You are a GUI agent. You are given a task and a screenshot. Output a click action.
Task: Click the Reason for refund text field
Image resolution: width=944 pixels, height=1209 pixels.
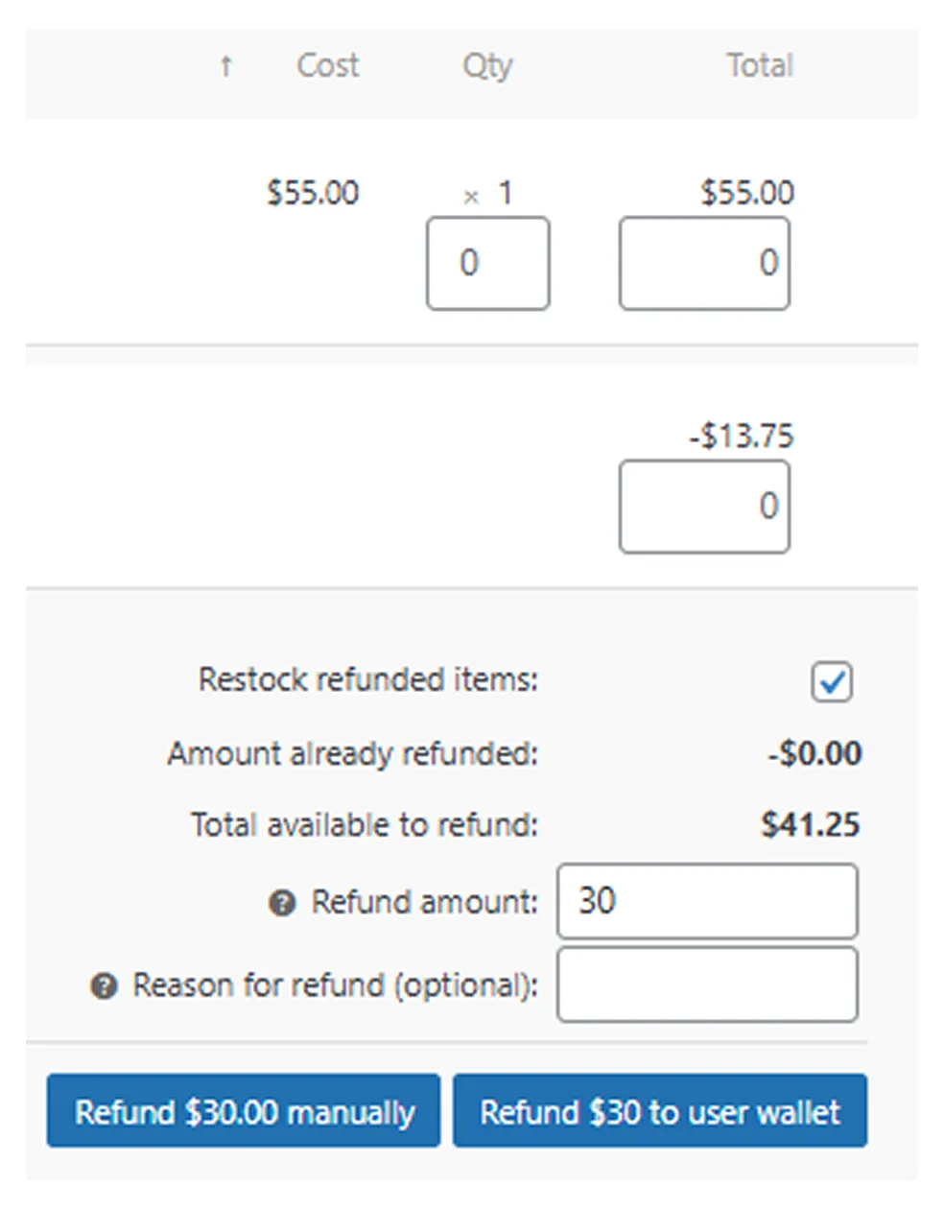click(707, 984)
